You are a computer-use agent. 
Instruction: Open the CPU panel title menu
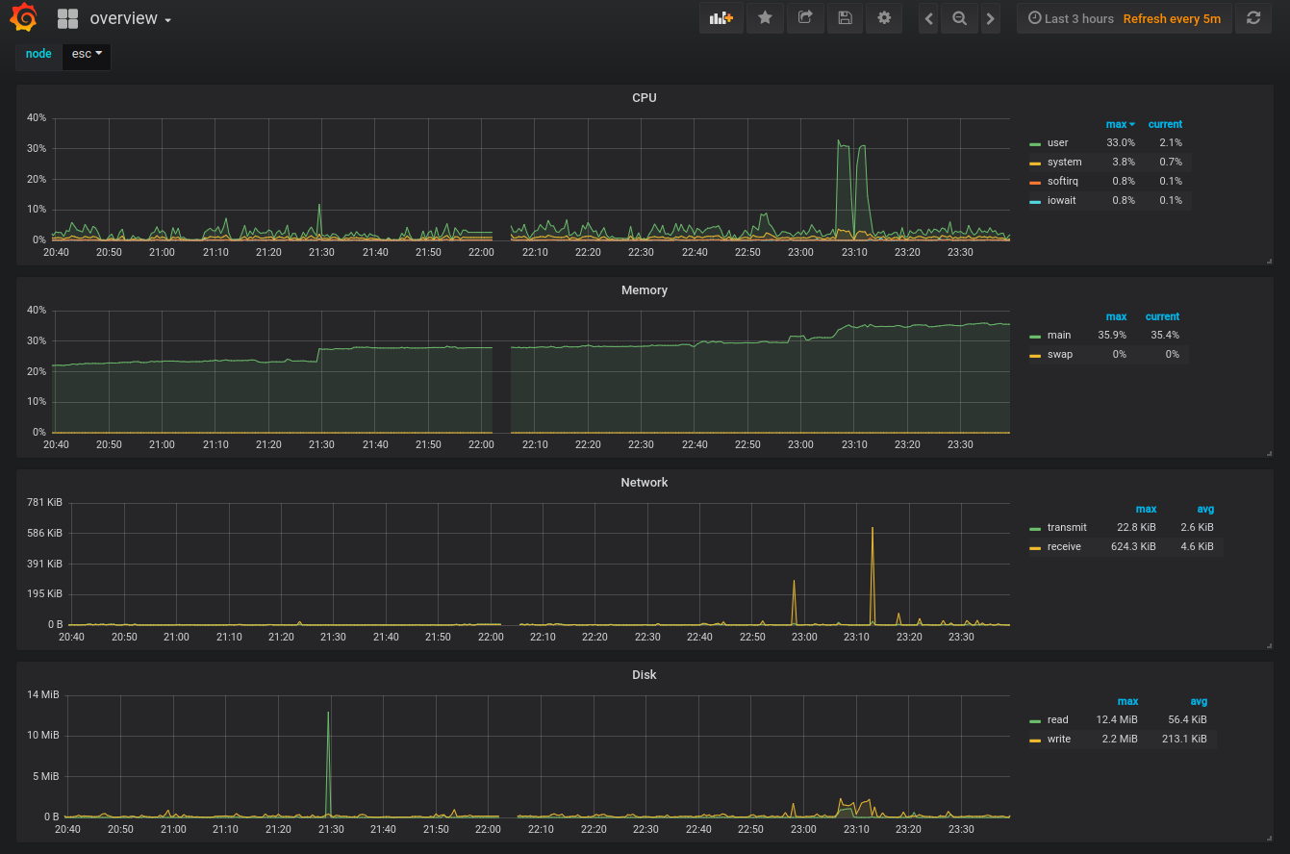pyautogui.click(x=645, y=98)
